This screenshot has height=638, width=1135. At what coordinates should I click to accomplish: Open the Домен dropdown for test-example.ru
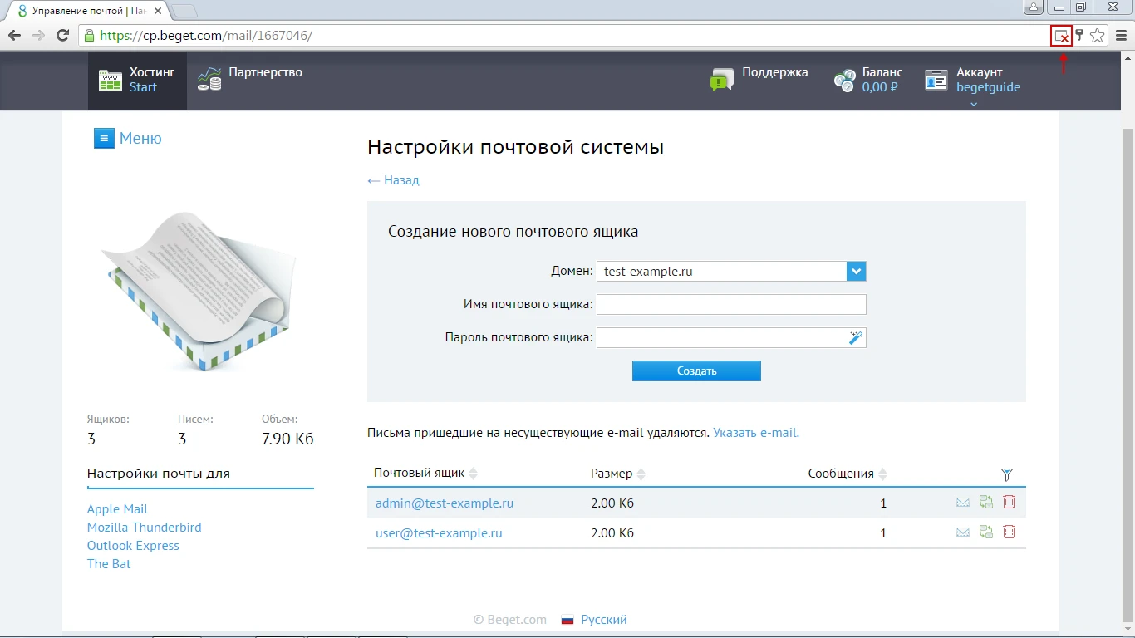pyautogui.click(x=856, y=271)
